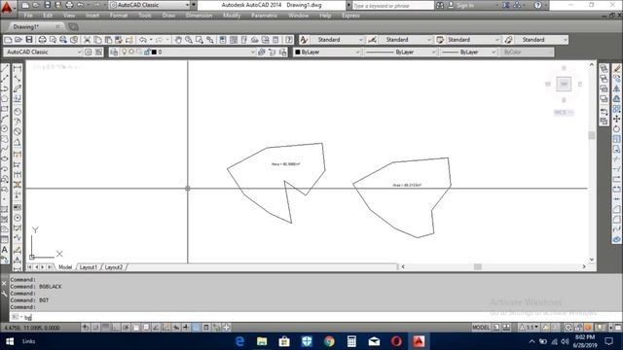This screenshot has width=623, height=350.
Task: Open the layer list dropdown showing 0
Action: pos(183,52)
